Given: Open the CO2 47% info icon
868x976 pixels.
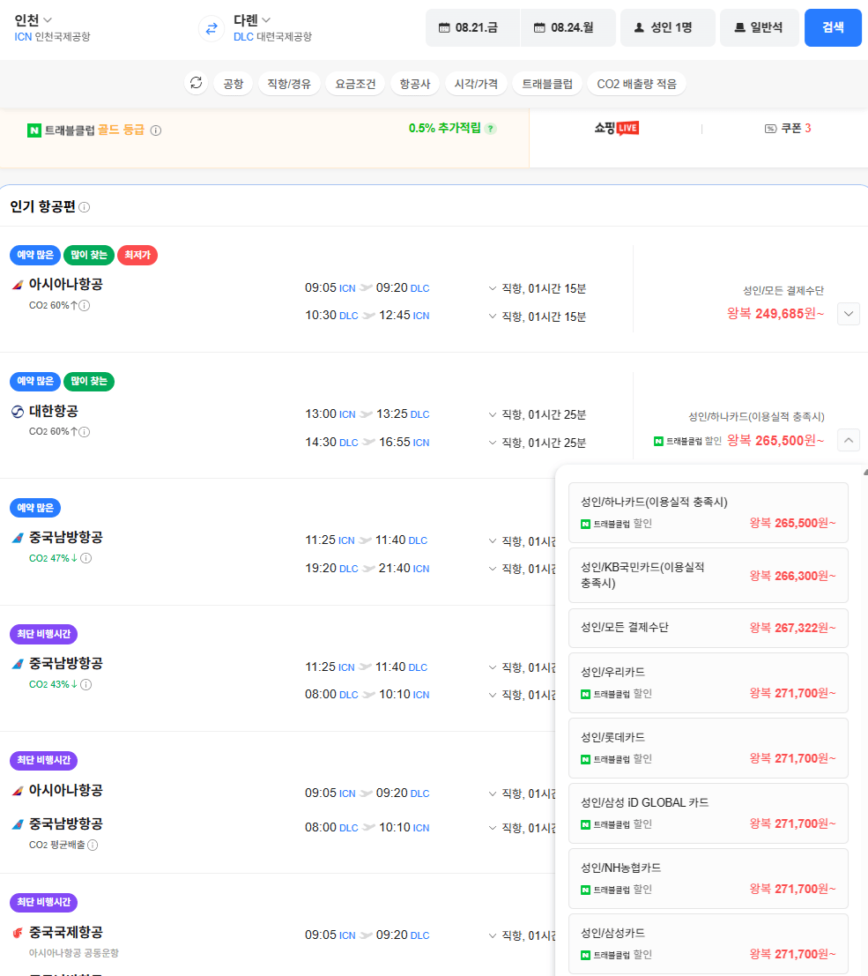Looking at the screenshot, I should point(86,558).
